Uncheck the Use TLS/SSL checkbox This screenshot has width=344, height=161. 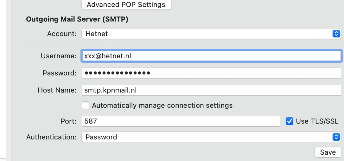pyautogui.click(x=289, y=121)
